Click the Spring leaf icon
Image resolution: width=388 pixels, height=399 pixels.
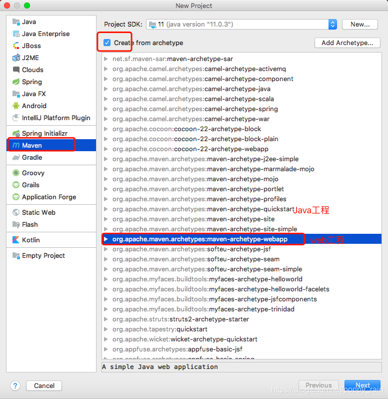point(16,82)
